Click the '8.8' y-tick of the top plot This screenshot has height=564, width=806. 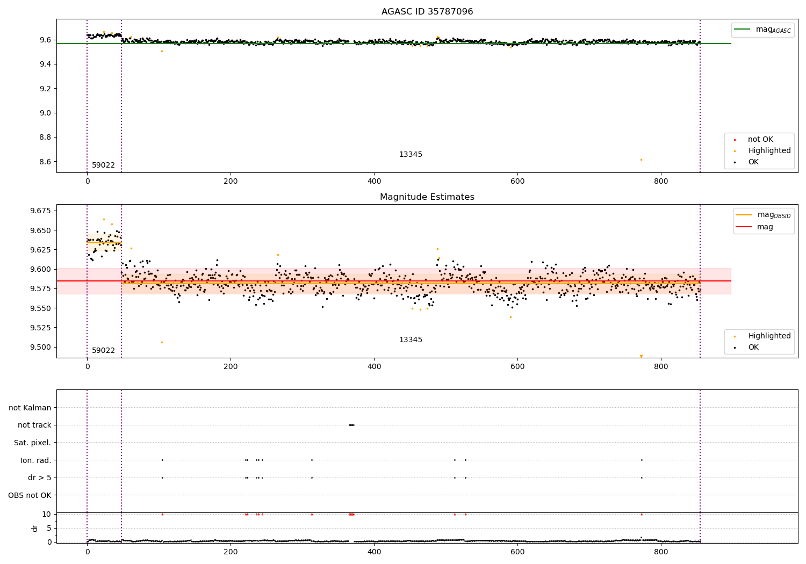(45, 138)
